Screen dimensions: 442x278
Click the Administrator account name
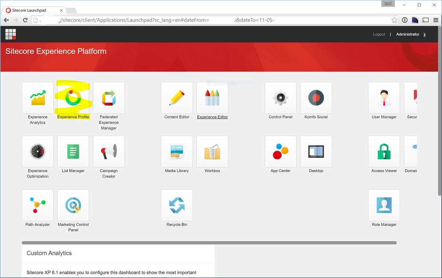click(x=407, y=34)
